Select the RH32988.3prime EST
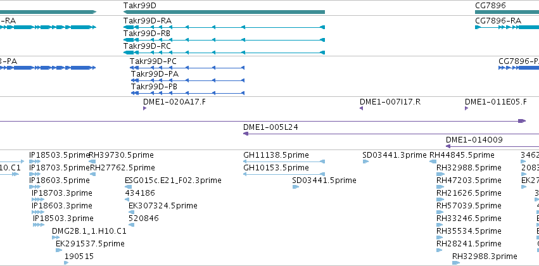Image resolution: width=539 pixels, height=266 pixels. pos(456,263)
